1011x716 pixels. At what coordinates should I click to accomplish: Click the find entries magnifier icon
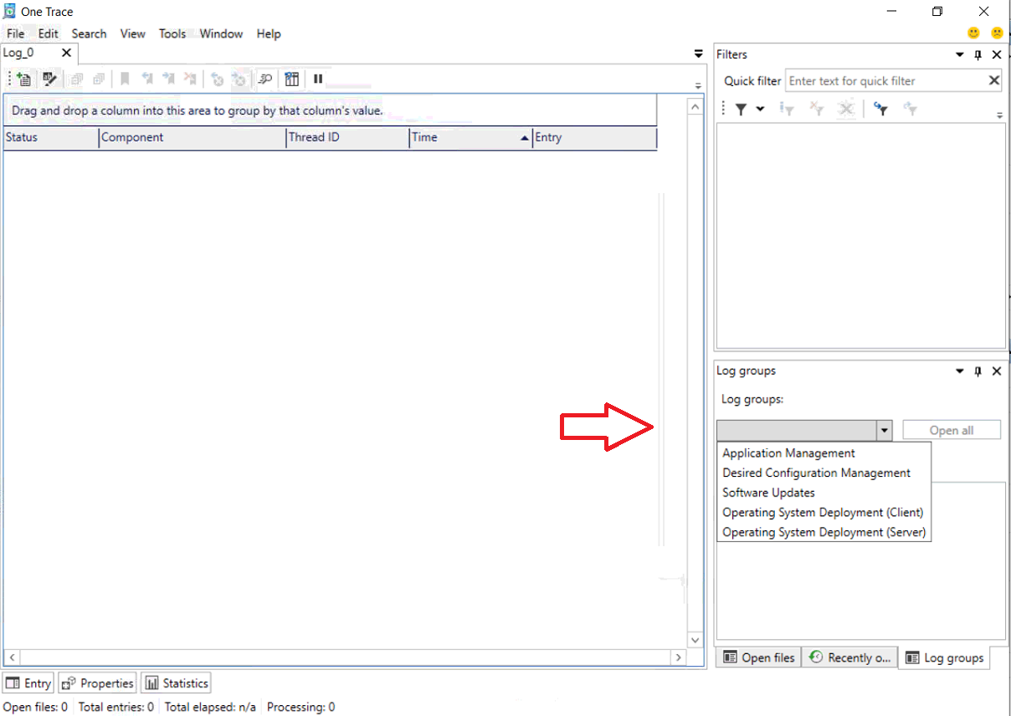pyautogui.click(x=265, y=79)
